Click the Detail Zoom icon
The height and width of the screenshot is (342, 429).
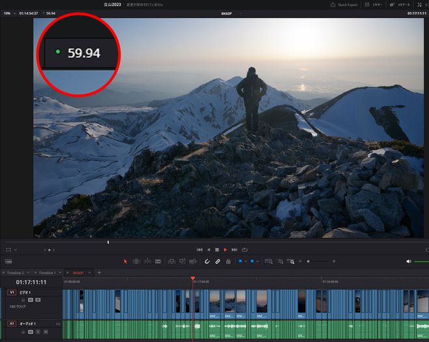tap(281, 261)
